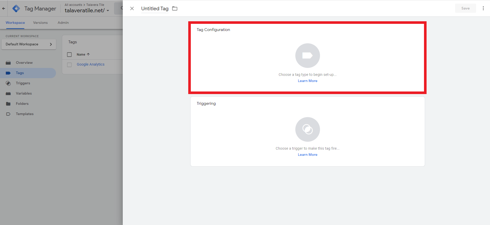
Task: Switch to the Admin tab
Action: point(63,23)
